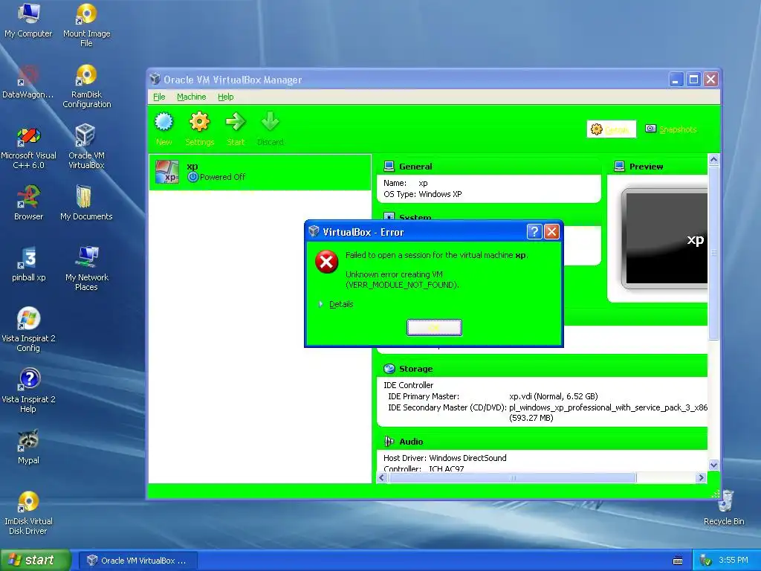The height and width of the screenshot is (571, 761).
Task: Select the pinball xp desktop icon
Action: [x=28, y=264]
